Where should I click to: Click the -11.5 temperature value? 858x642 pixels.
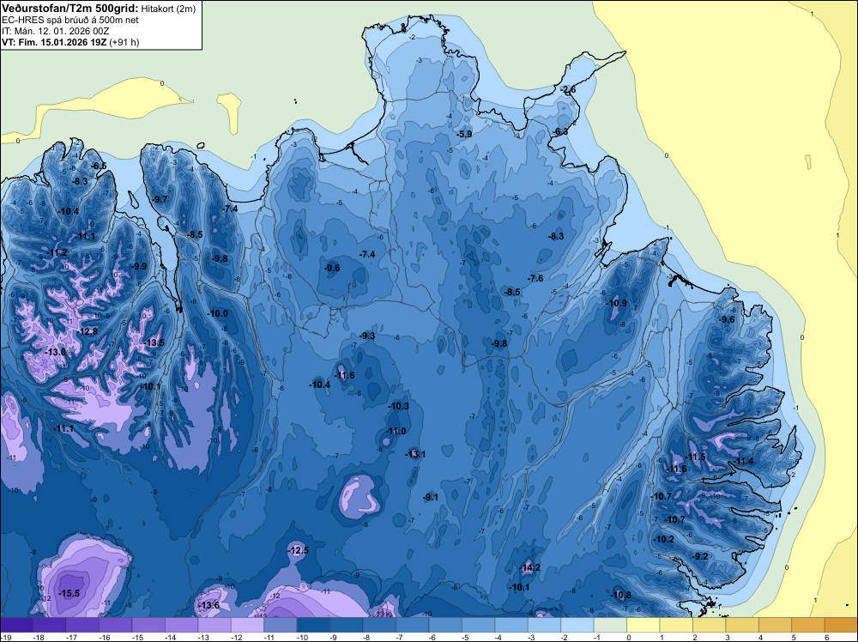click(696, 457)
